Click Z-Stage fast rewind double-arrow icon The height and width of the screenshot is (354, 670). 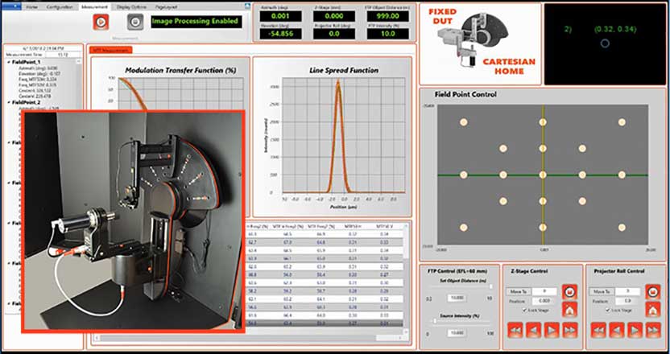(514, 329)
